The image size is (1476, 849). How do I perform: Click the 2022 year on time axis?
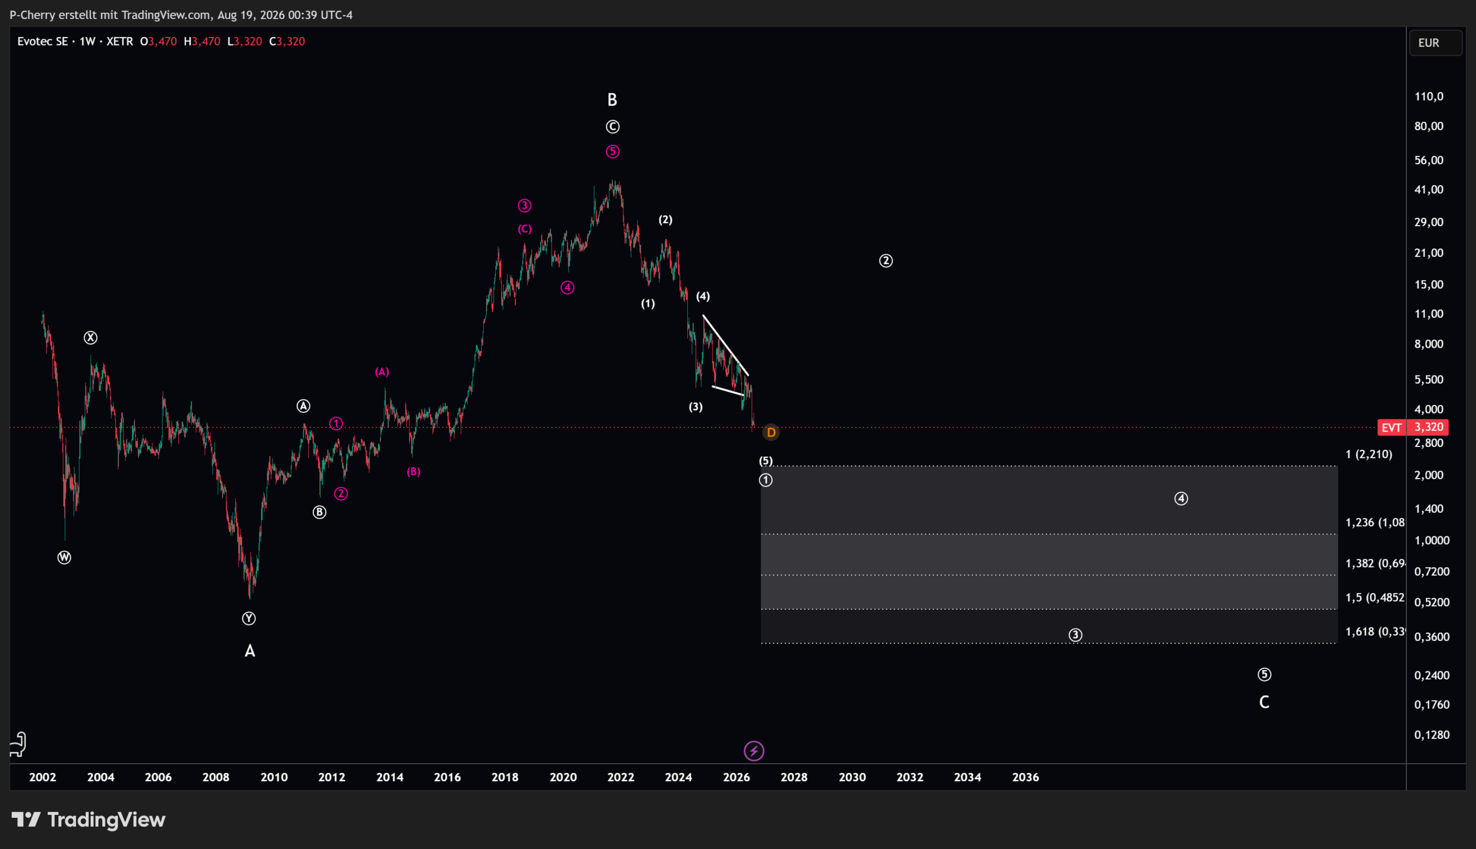620,777
